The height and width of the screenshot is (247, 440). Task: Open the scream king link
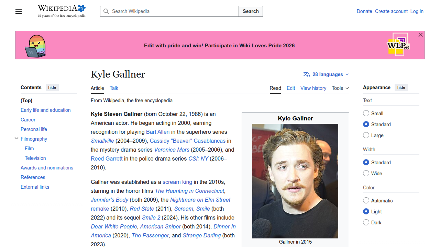point(177,182)
